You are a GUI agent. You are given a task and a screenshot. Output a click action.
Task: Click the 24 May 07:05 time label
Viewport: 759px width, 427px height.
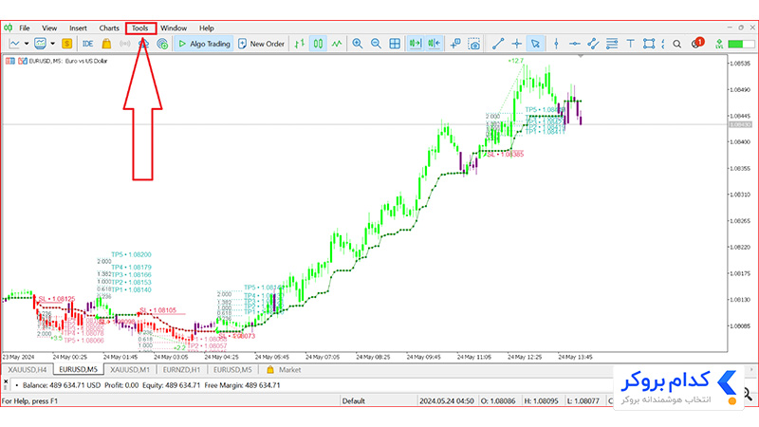(x=324, y=357)
